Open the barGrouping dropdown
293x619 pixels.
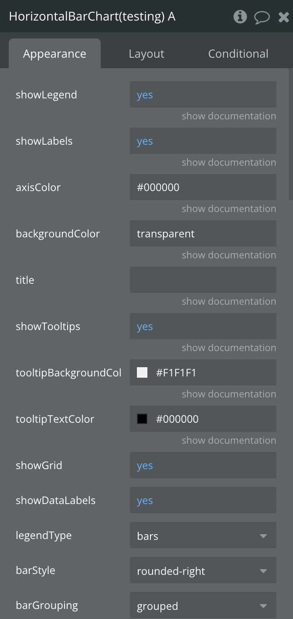coord(203,605)
